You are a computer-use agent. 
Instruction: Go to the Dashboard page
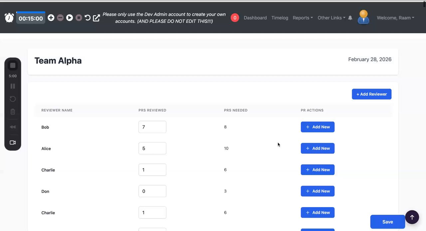tap(255, 18)
